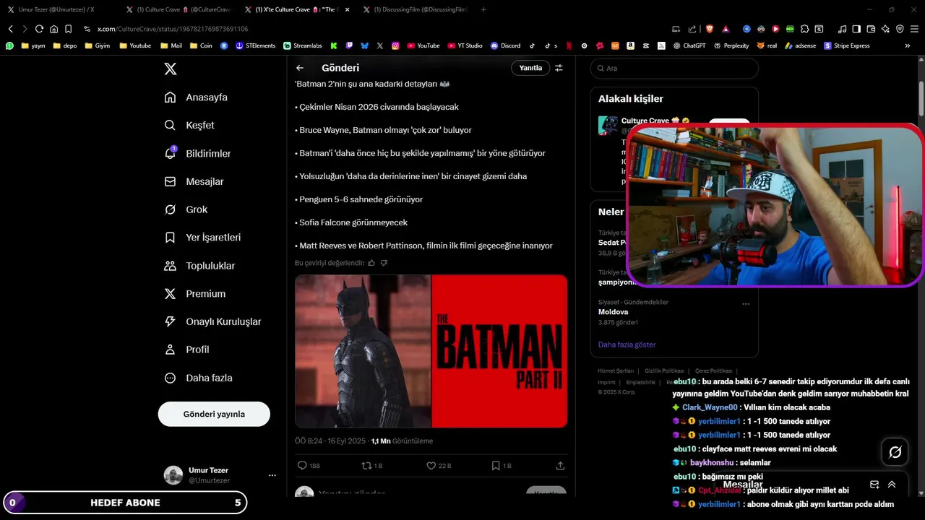Open Anasayfa home page
This screenshot has height=520, width=925.
[x=196, y=97]
